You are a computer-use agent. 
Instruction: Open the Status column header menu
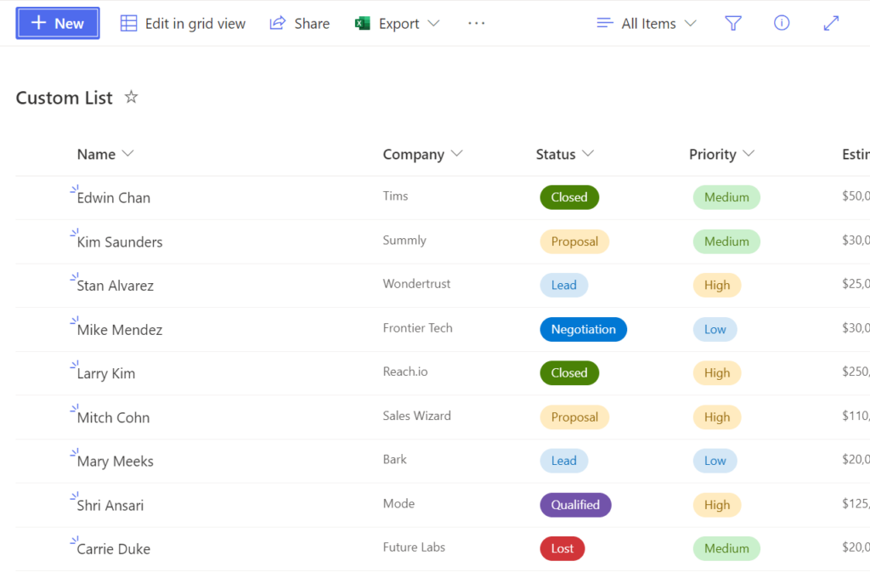click(565, 154)
